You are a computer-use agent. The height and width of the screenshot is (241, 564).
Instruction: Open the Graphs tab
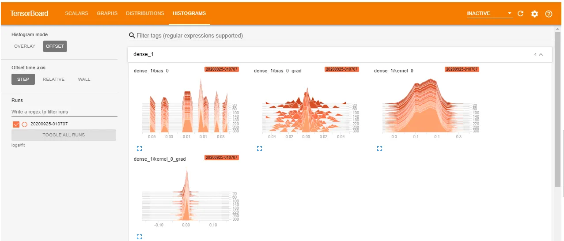tap(107, 13)
